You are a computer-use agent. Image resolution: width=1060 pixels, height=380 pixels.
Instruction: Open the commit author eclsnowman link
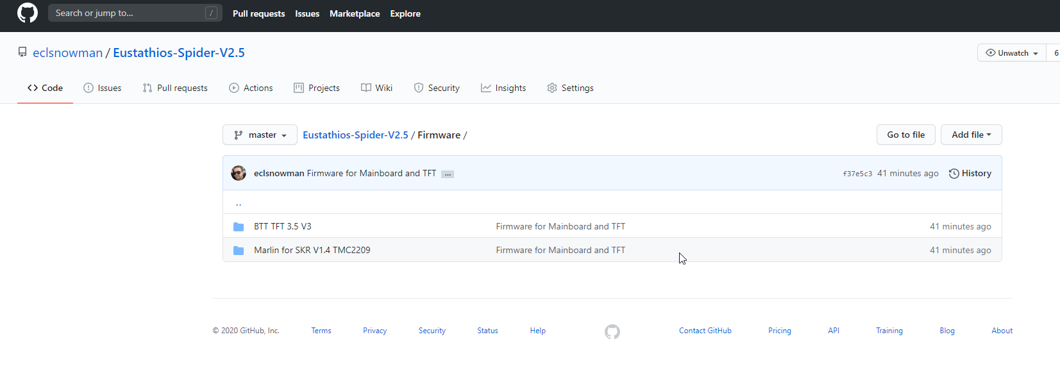(279, 173)
